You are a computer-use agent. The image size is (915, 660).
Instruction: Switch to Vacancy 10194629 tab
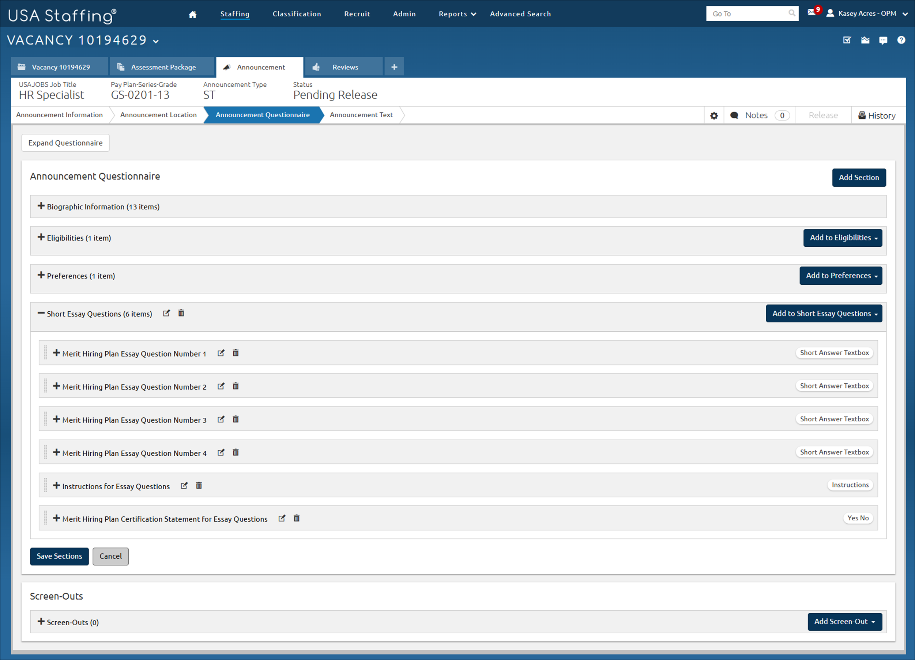point(60,67)
